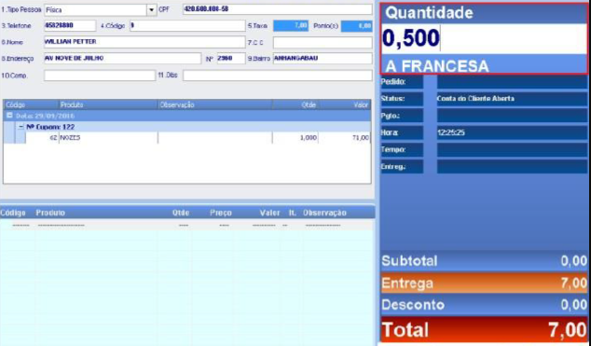Click the item code 62 cell
This screenshot has height=346, width=591.
pos(42,138)
